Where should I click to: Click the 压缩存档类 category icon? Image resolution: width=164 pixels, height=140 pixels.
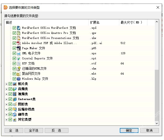15,109
